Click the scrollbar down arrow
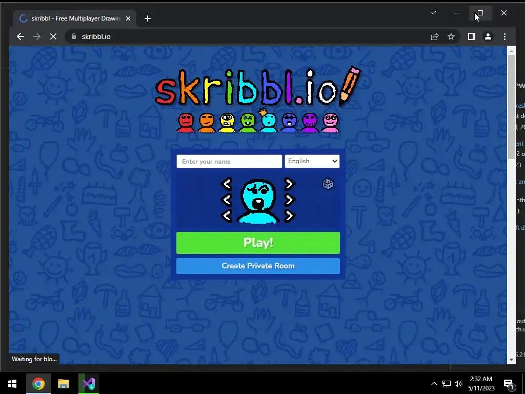The image size is (525, 394). 511,360
